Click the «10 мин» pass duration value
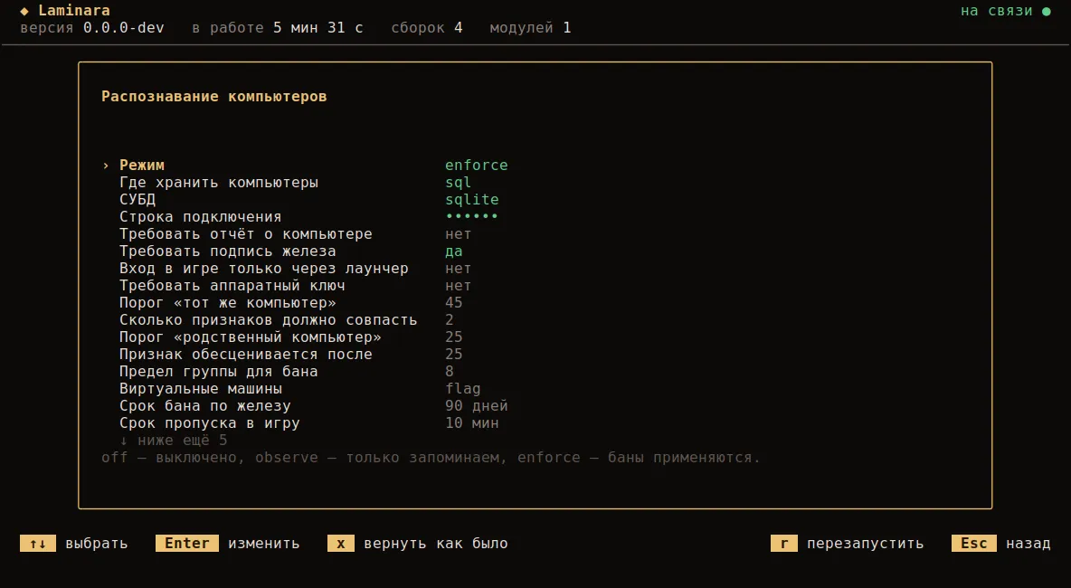 click(472, 422)
